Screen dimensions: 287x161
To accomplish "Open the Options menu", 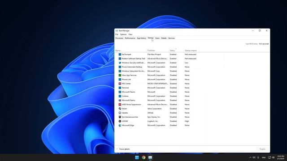I will pos(123,34).
